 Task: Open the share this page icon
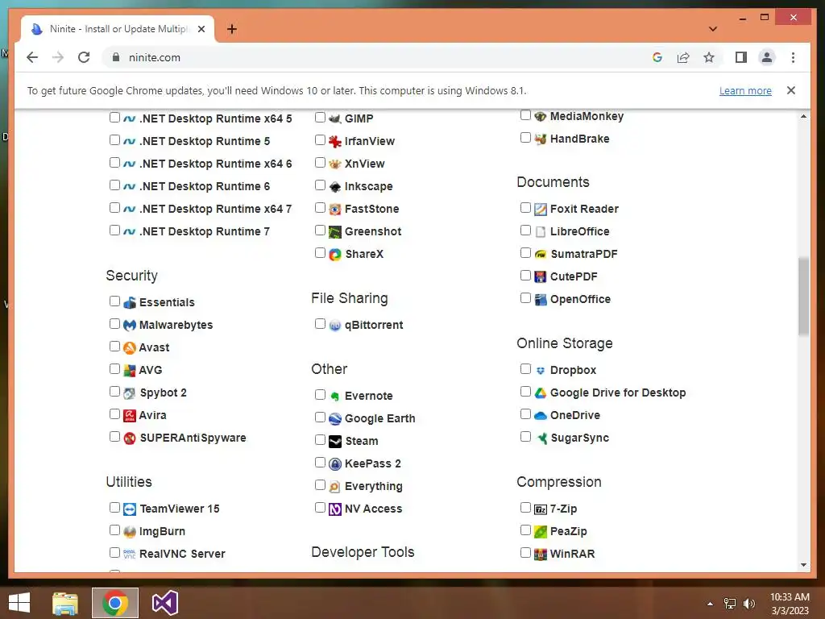pos(683,57)
